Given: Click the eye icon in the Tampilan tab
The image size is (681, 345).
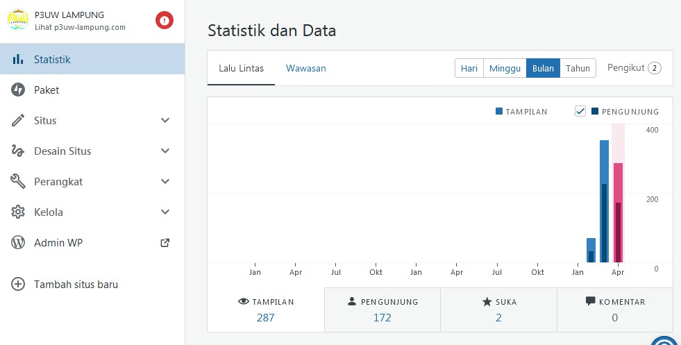Looking at the screenshot, I should (244, 301).
